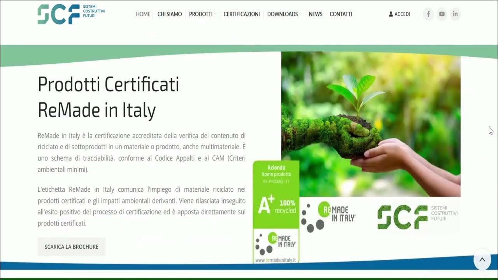
Task: Open the Chi Siamo page
Action: pyautogui.click(x=170, y=14)
